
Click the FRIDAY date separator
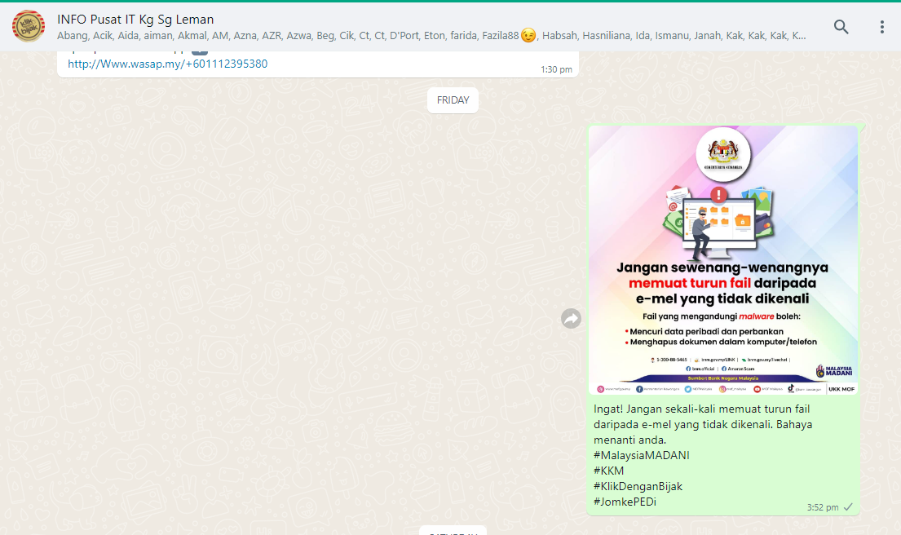453,100
